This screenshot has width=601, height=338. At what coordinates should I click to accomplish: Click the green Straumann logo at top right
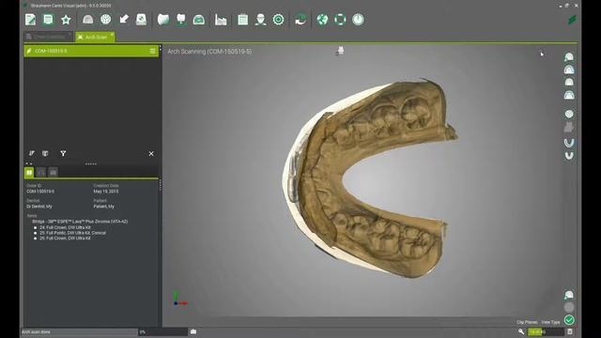pyautogui.click(x=572, y=20)
